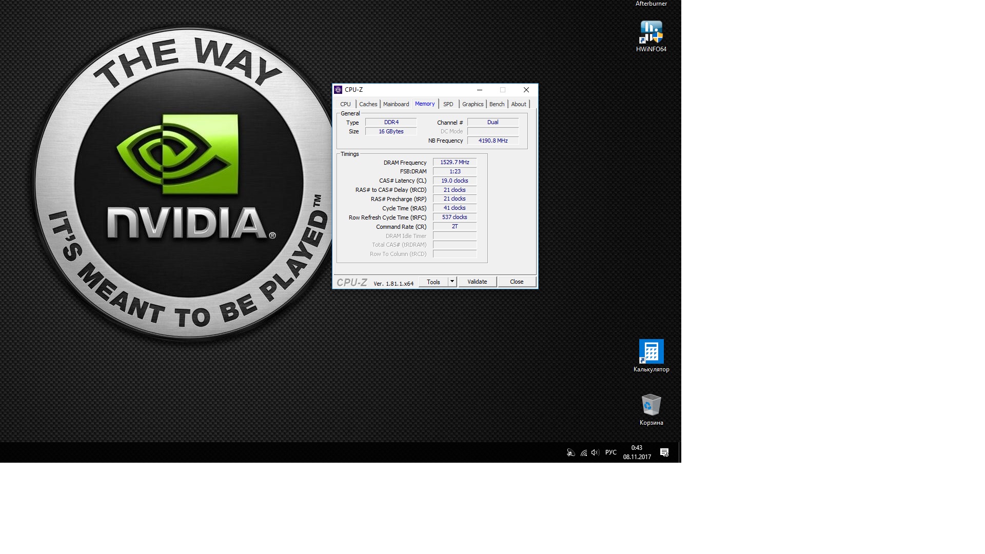
Task: Open the Mainboard tab
Action: coord(396,104)
